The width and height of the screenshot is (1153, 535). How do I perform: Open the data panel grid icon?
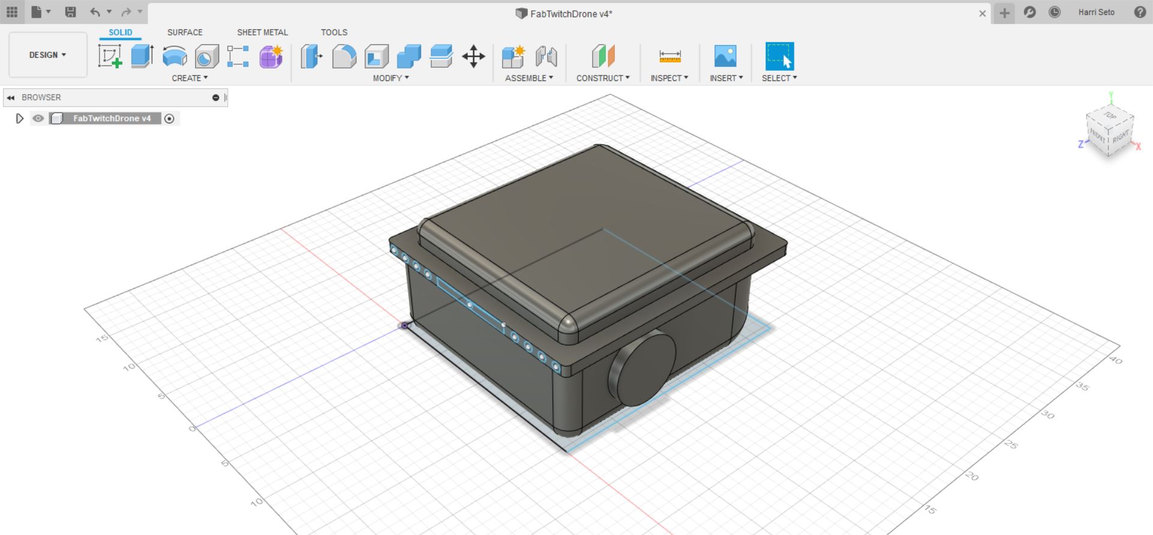pyautogui.click(x=12, y=12)
